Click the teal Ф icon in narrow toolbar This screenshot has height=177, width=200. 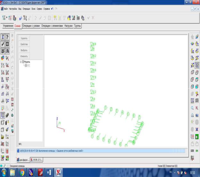13,115
